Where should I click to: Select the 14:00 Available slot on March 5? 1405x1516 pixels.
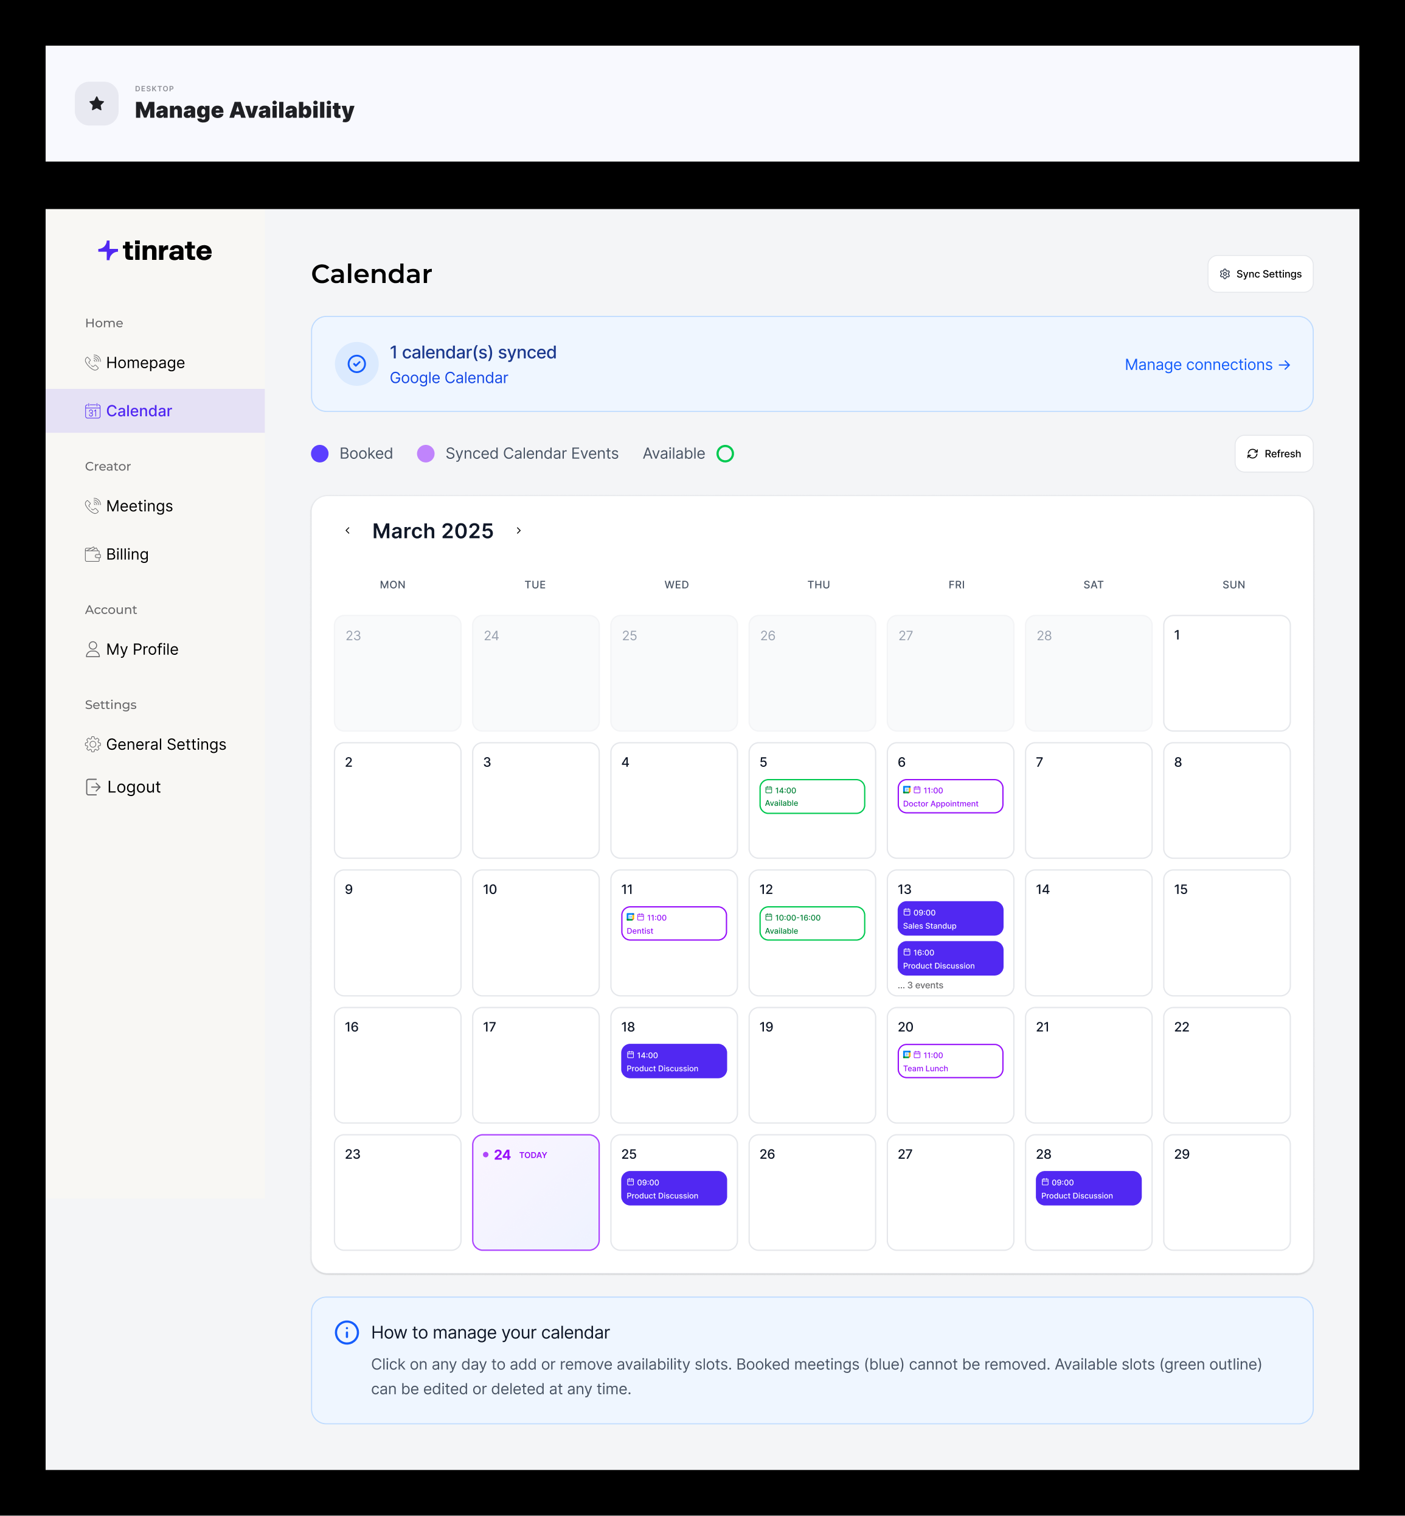click(812, 797)
